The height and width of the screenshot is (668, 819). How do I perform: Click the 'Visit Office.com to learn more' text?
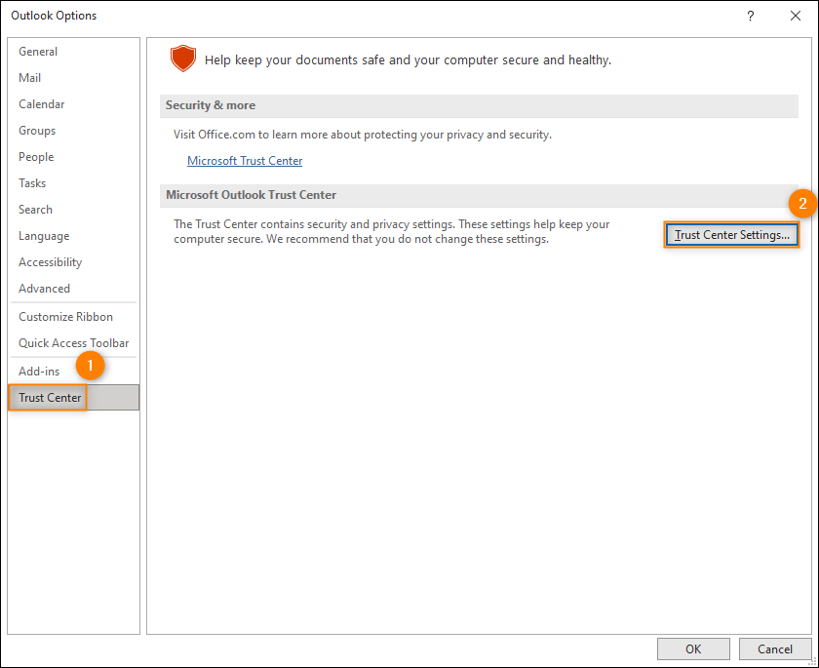pos(363,135)
